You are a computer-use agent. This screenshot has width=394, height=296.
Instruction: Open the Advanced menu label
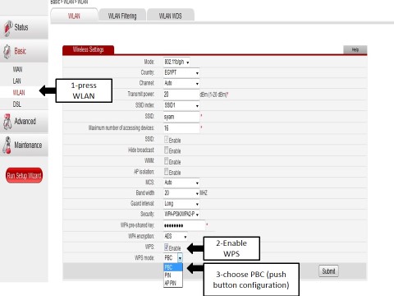point(25,121)
